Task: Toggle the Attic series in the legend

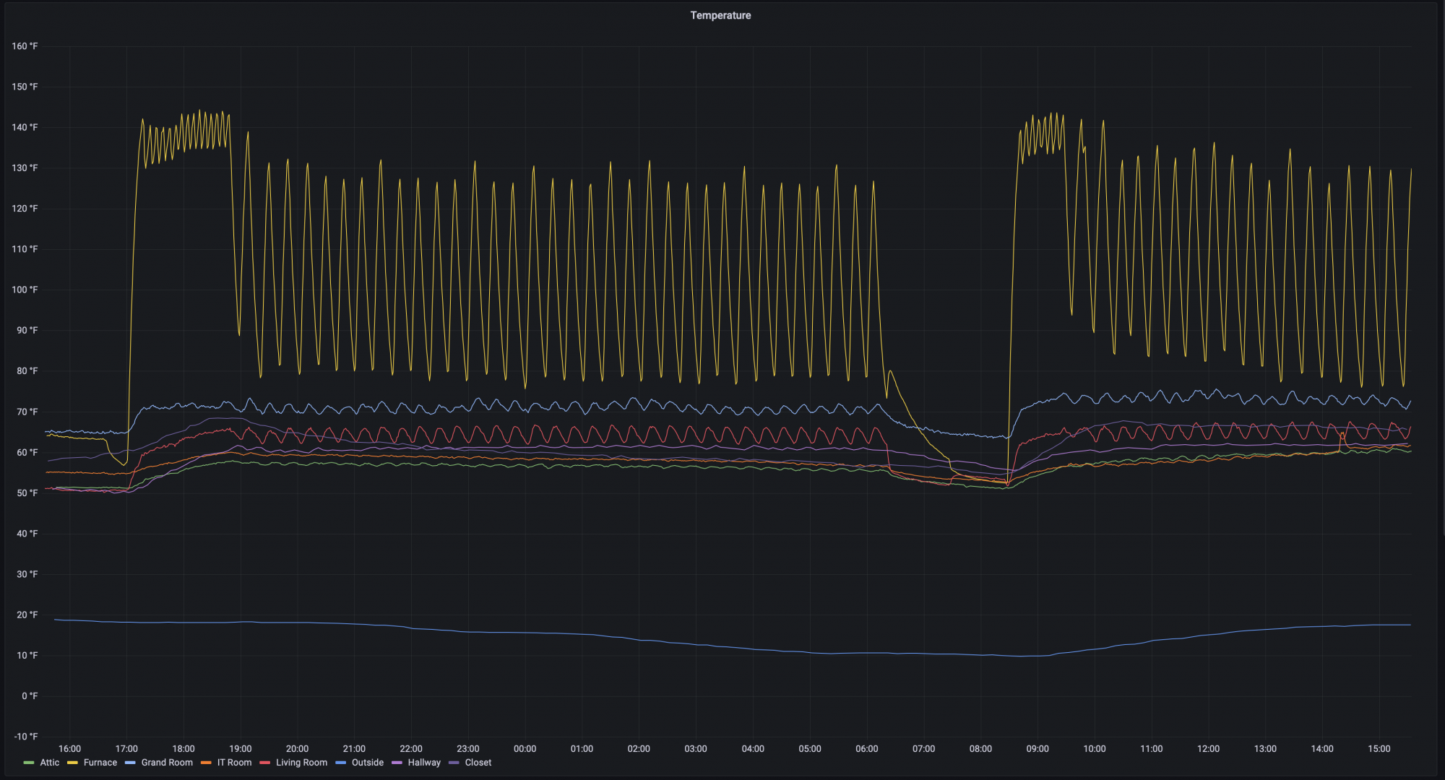Action: pos(50,763)
